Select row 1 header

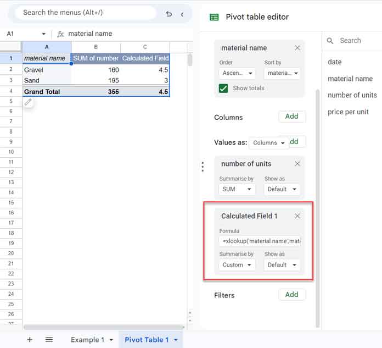(11, 58)
